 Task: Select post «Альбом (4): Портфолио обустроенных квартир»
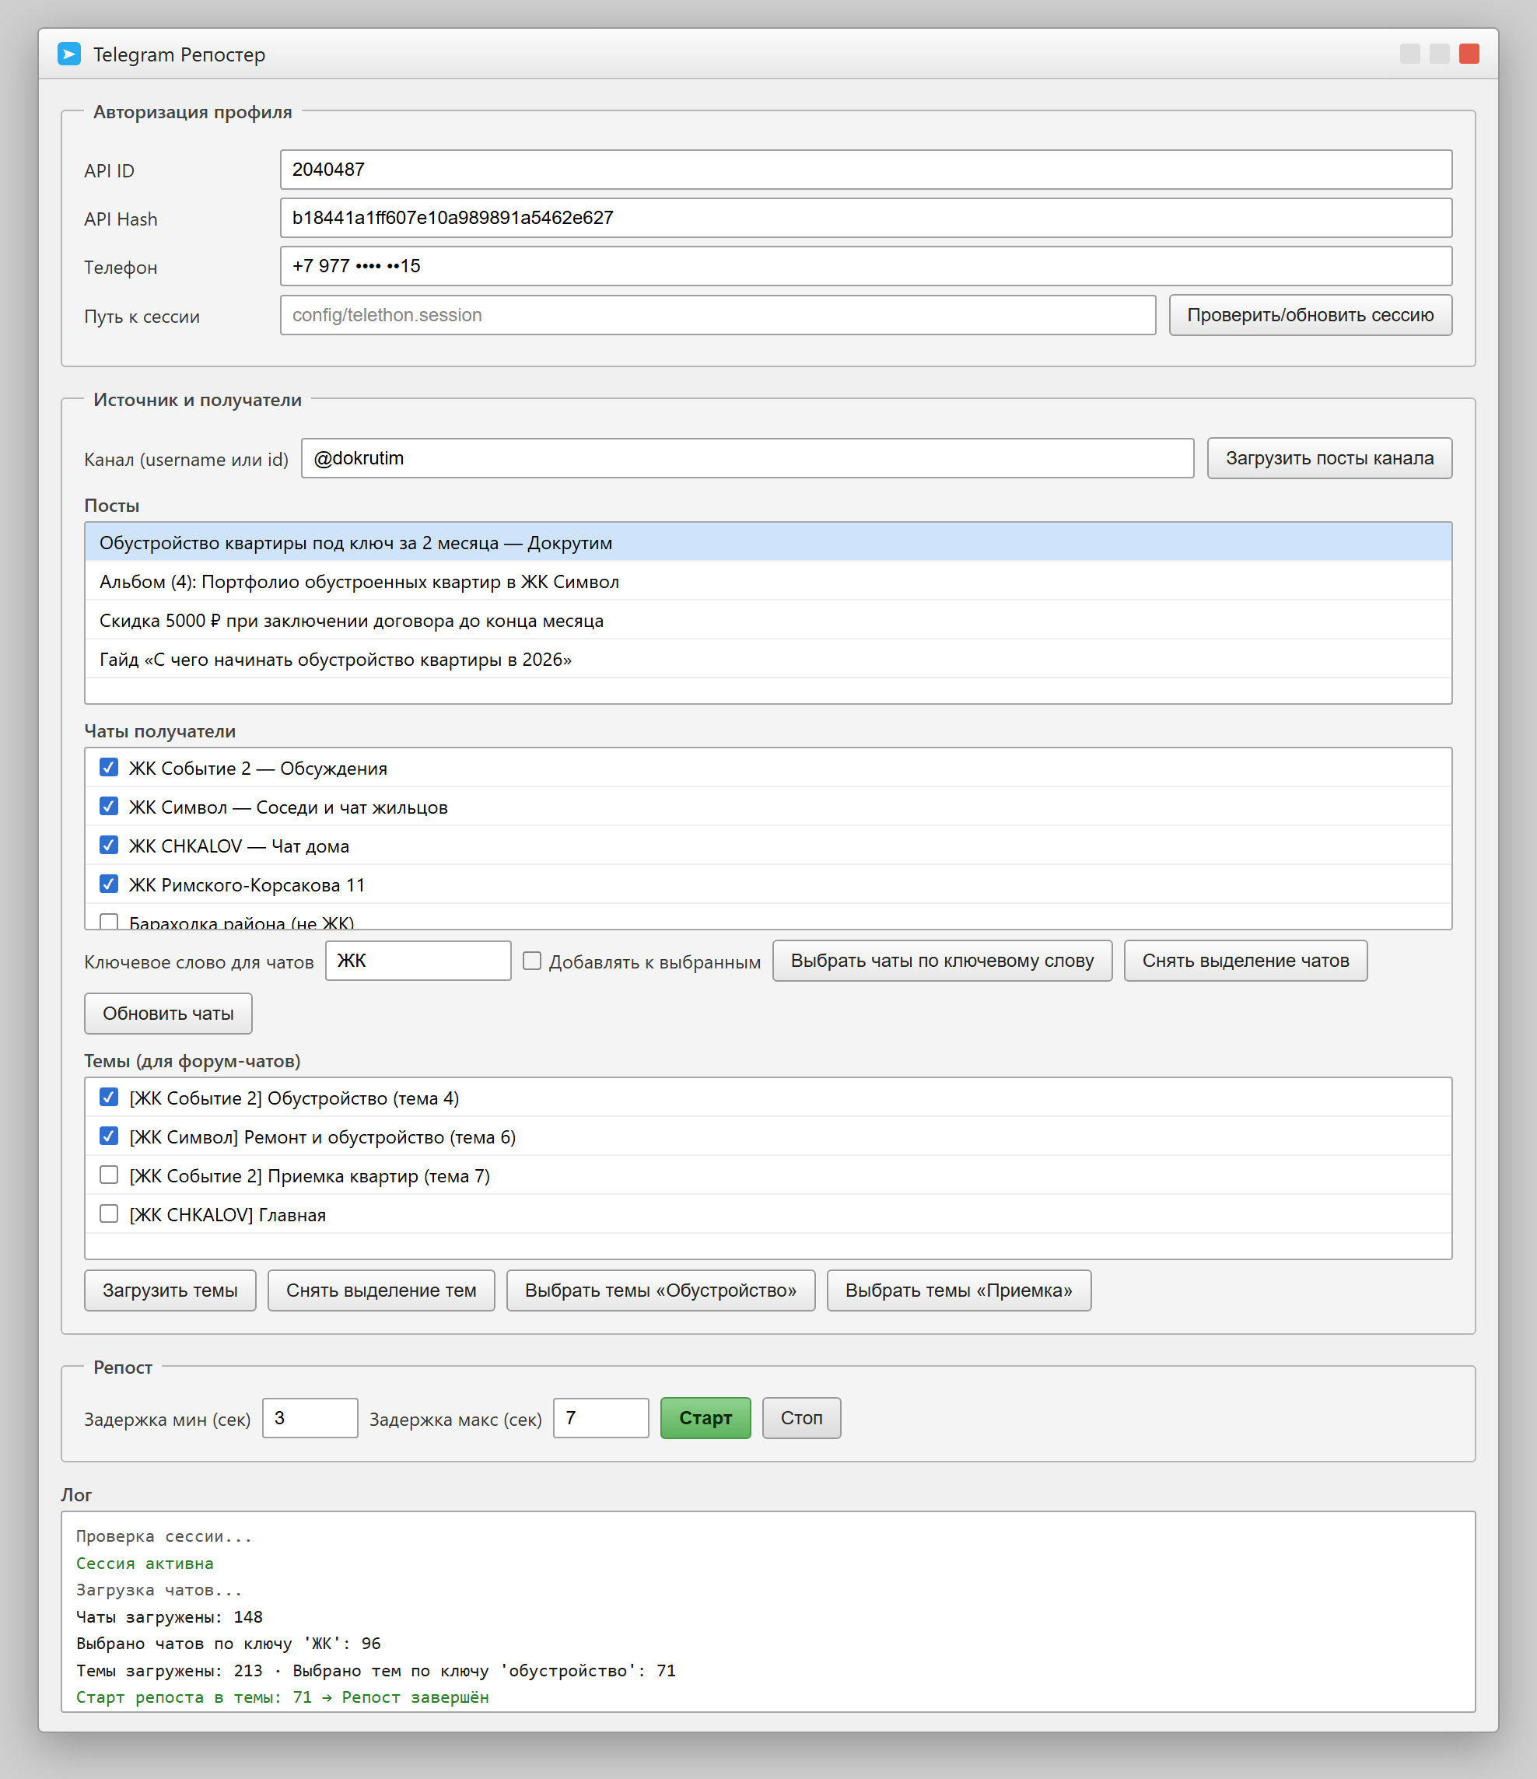tap(768, 581)
